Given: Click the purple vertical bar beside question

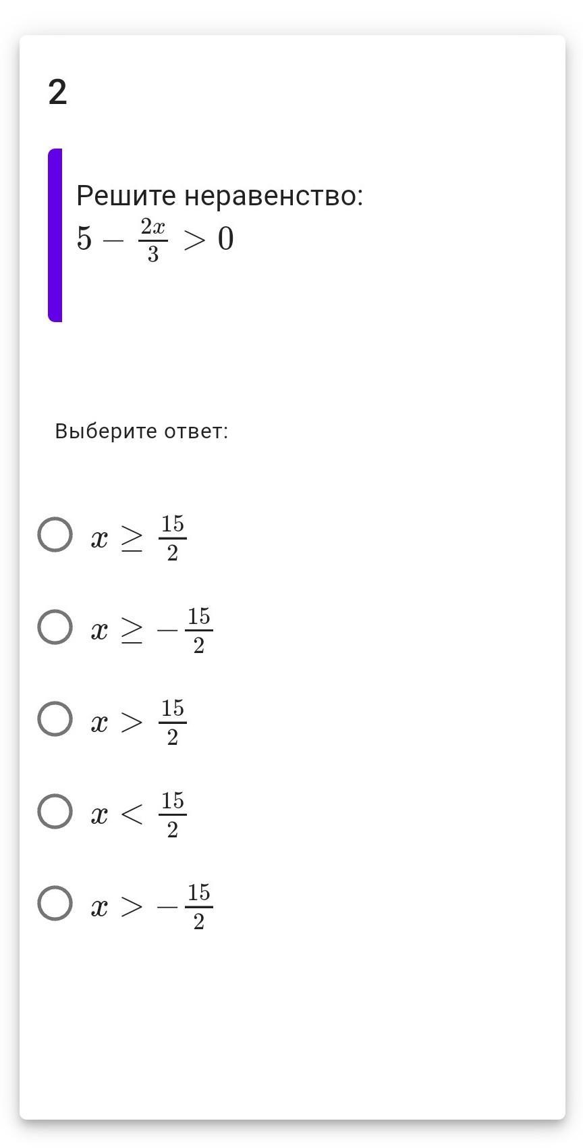Looking at the screenshot, I should click(x=55, y=235).
